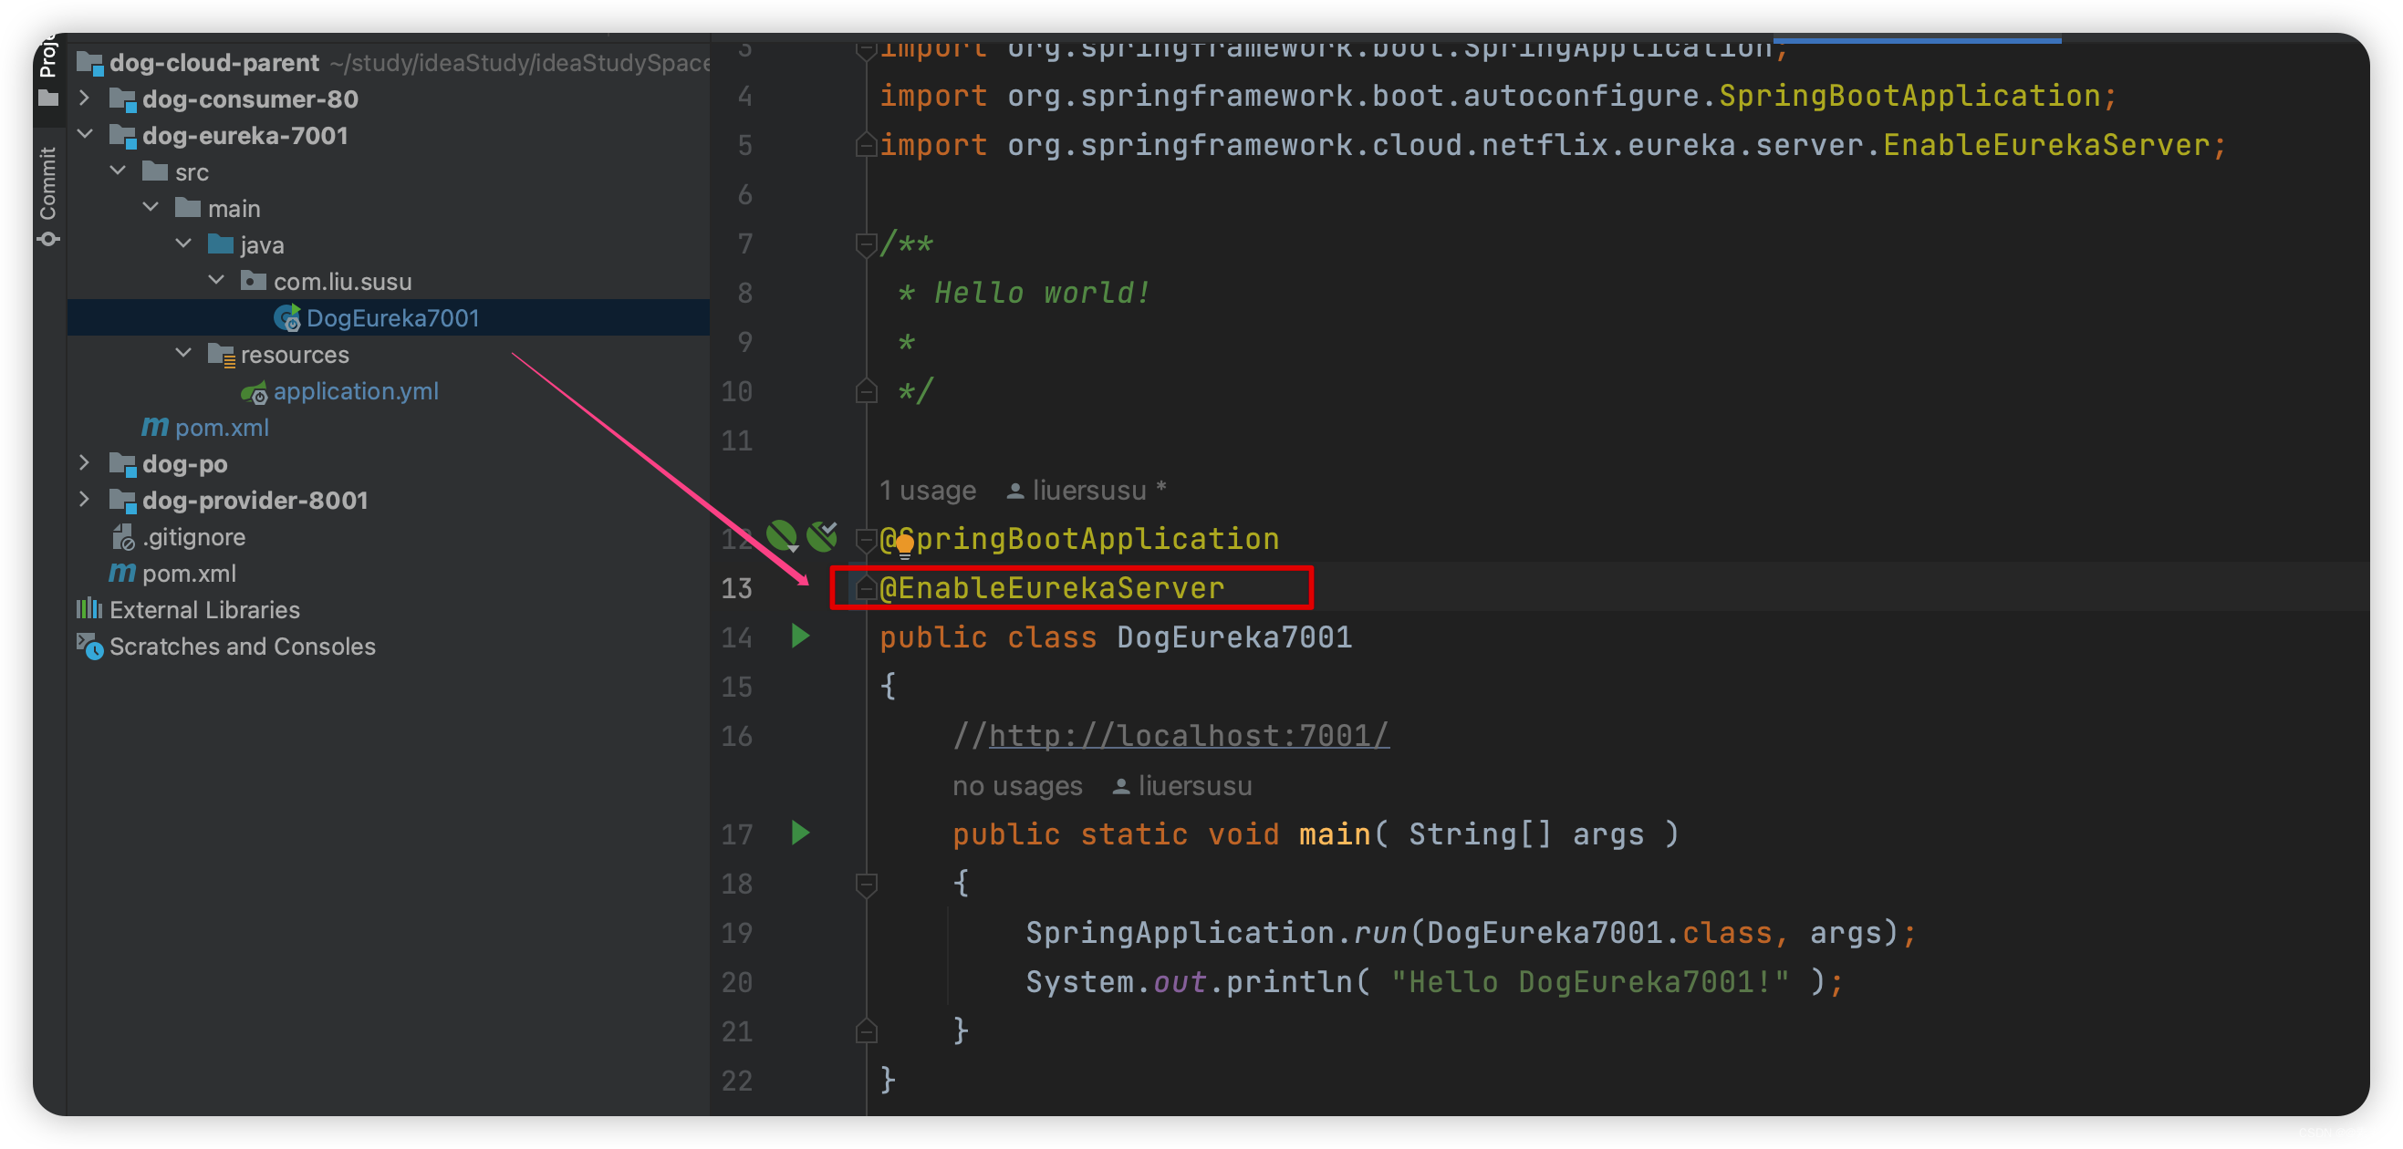Click the com.liu.susu package icon

tap(253, 280)
